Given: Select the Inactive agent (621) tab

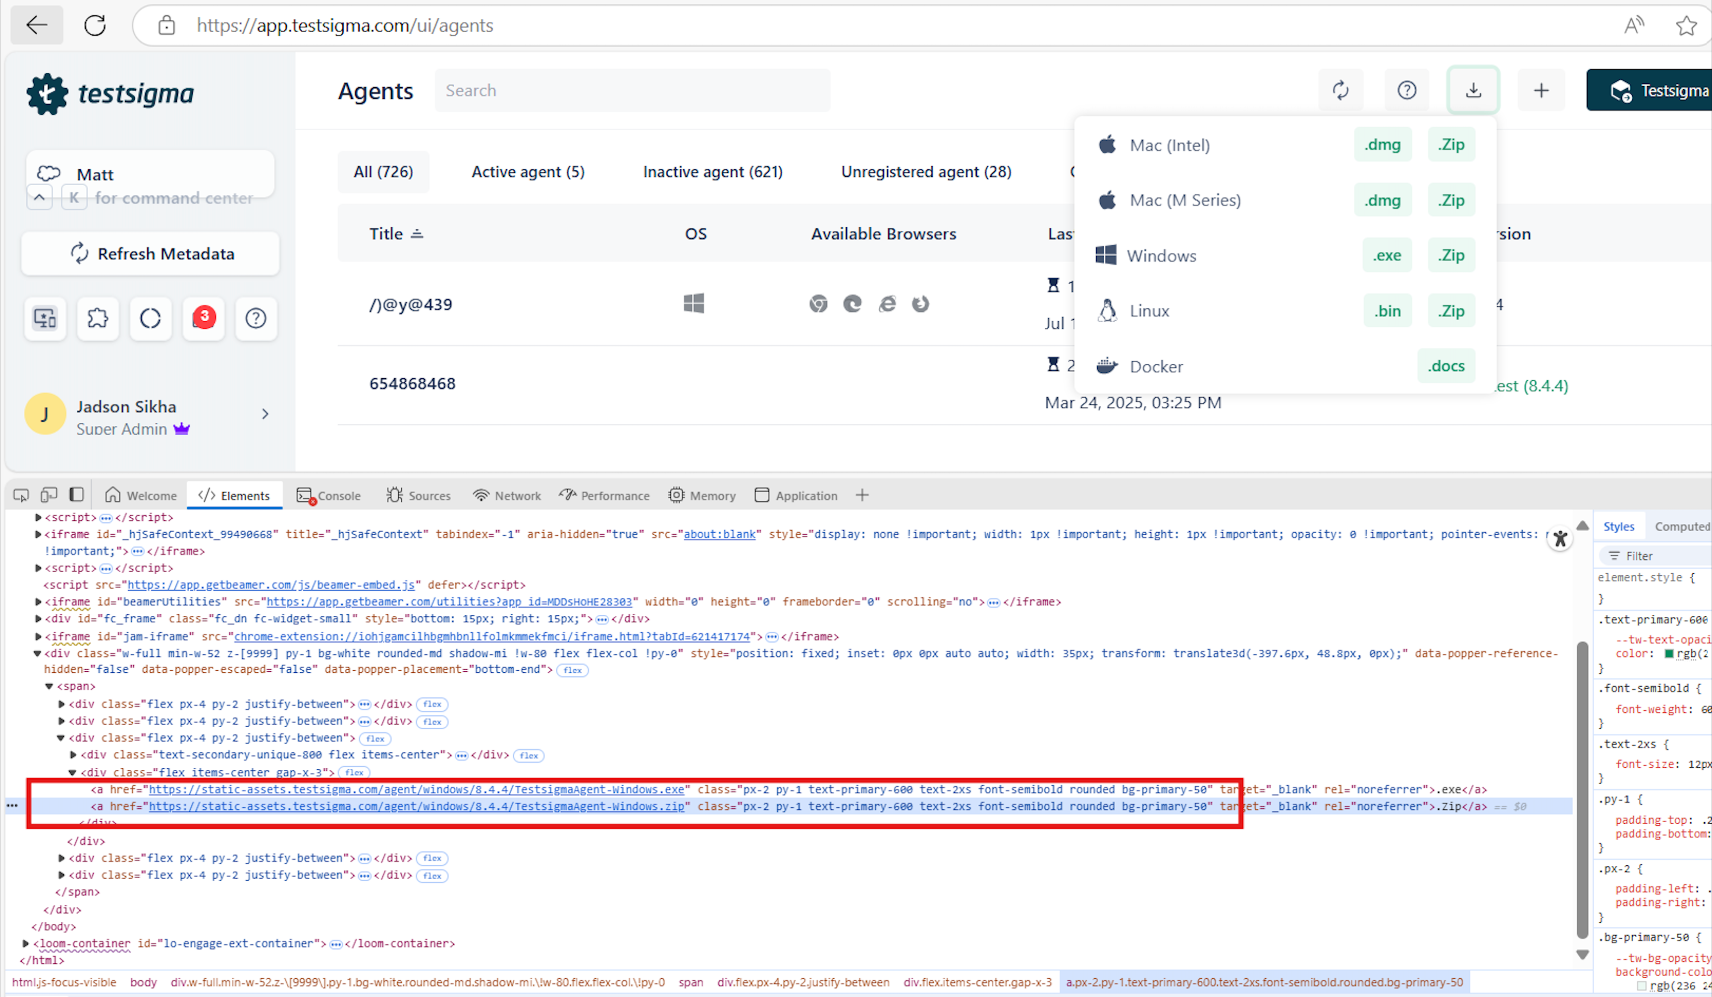Looking at the screenshot, I should (712, 172).
